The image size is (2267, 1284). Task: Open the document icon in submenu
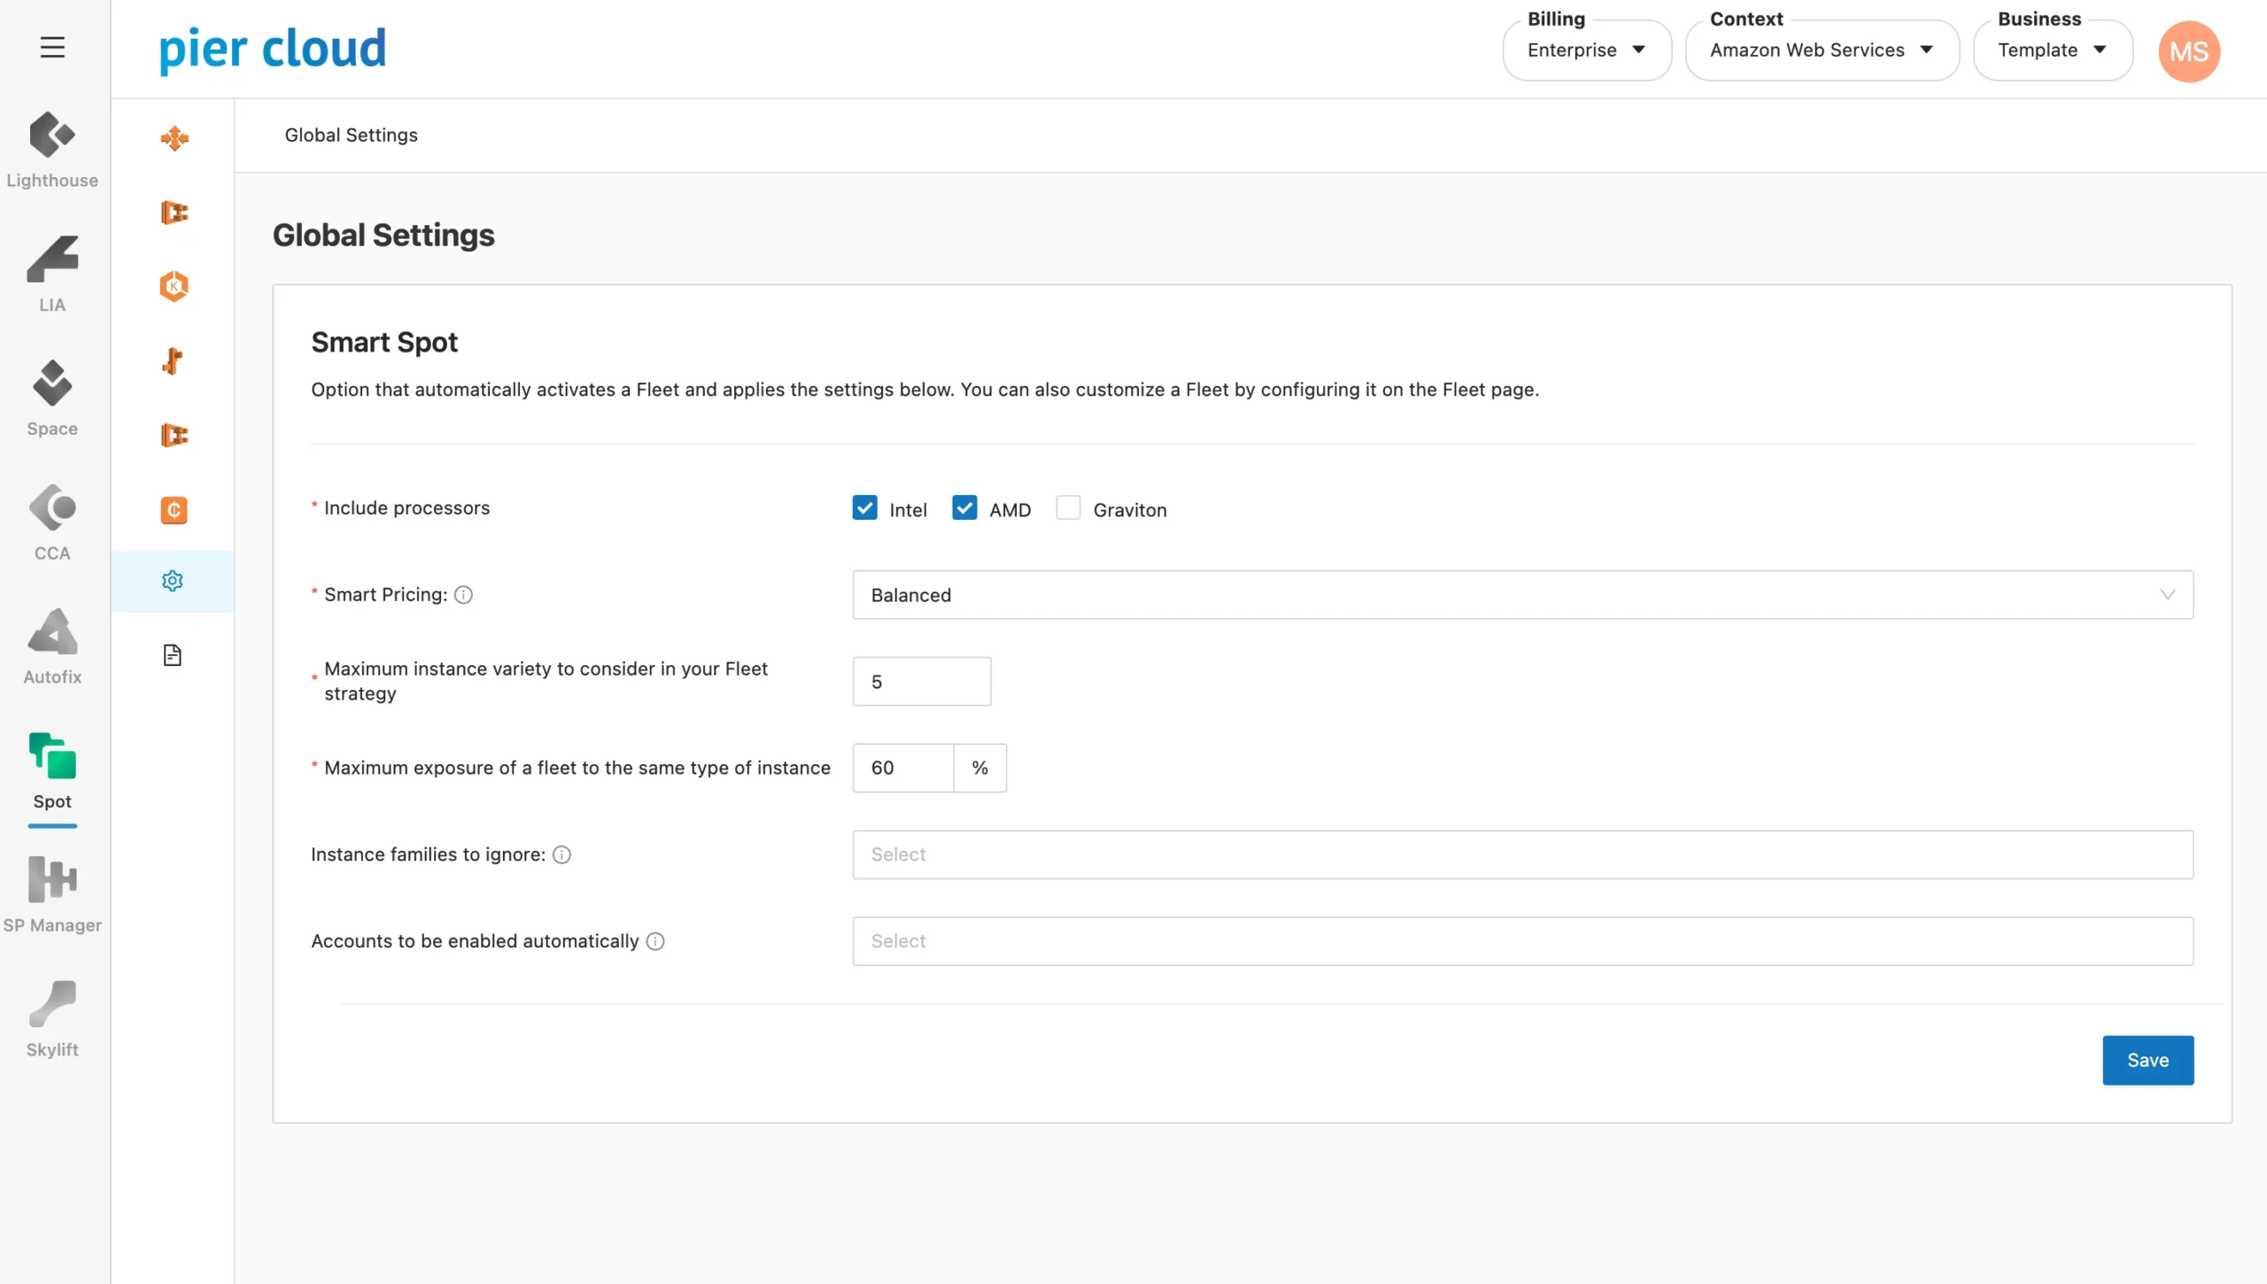tap(173, 655)
